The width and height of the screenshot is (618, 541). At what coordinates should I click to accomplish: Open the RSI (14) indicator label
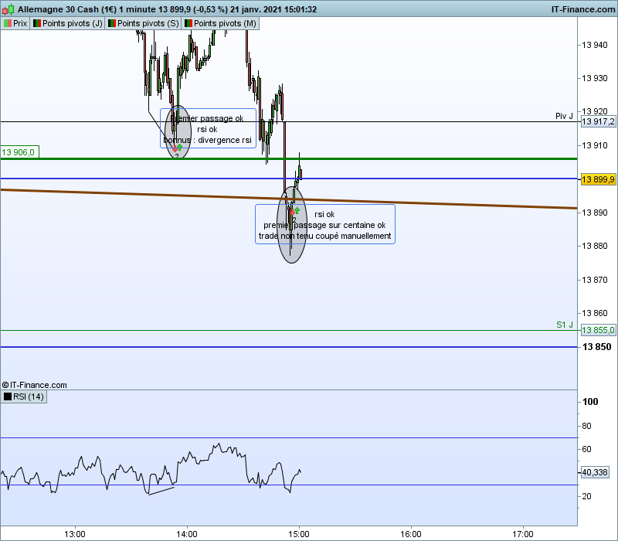point(24,396)
